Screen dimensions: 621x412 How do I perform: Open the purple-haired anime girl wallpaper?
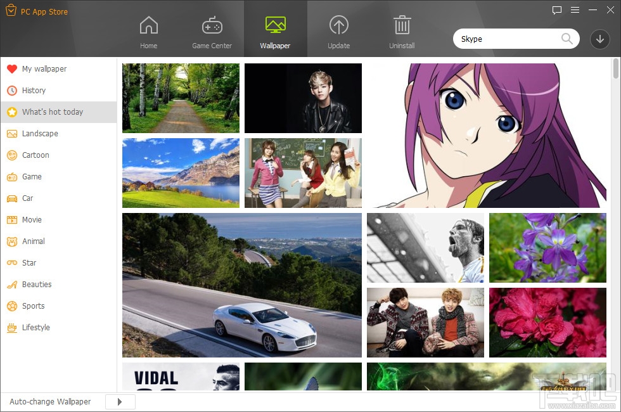click(487, 136)
